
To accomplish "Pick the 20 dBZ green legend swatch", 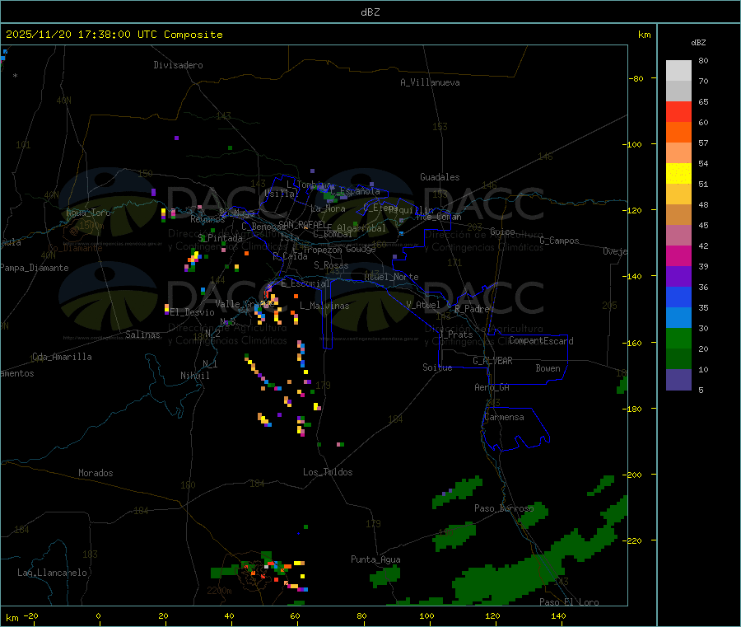I will pyautogui.click(x=678, y=359).
